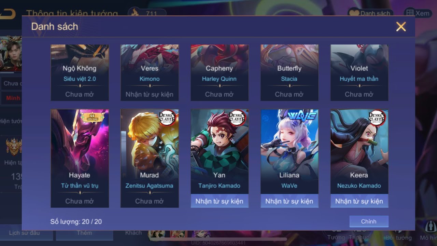The height and width of the screenshot is (246, 437).
Task: Switch to the Lịch sử đấu tab
Action: pyautogui.click(x=25, y=233)
